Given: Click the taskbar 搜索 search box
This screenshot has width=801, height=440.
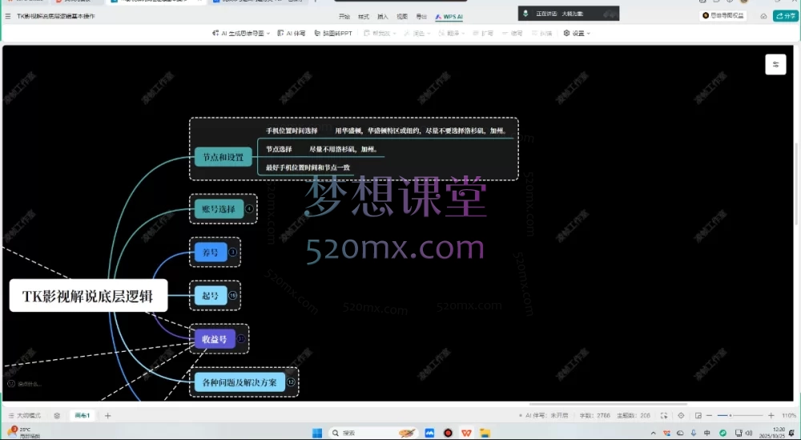Looking at the screenshot, I should tap(374, 433).
